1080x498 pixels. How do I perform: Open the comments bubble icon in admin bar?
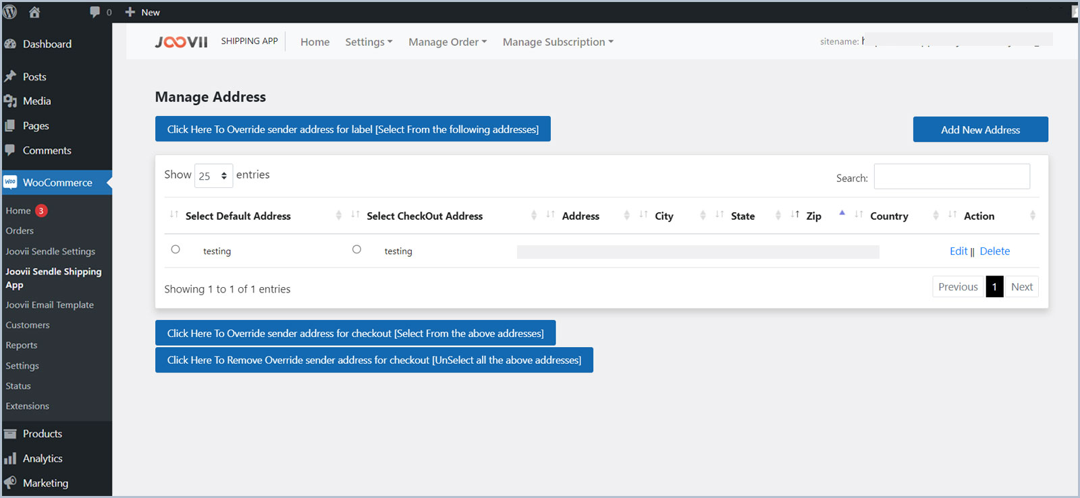coord(95,12)
